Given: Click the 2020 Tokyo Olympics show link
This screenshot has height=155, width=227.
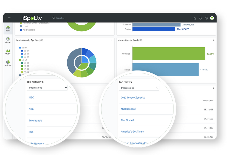Looking at the screenshot, I should pos(133,98).
